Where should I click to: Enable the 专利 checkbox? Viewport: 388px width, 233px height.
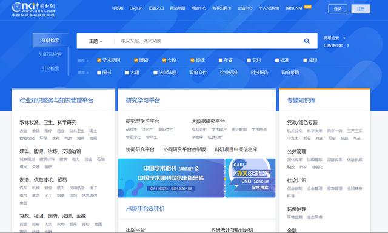(x=249, y=61)
